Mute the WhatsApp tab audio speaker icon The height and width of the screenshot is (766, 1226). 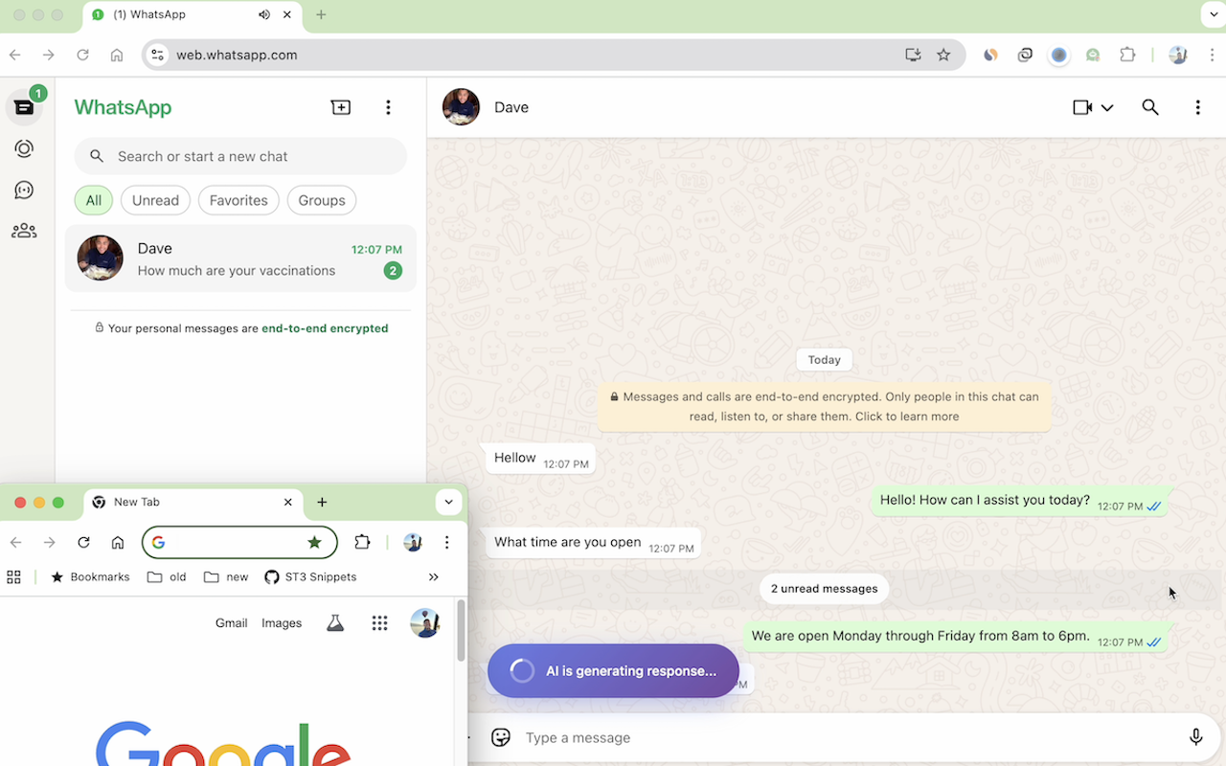(264, 14)
